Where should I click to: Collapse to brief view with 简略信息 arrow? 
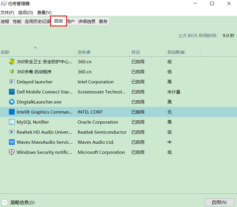[4, 202]
